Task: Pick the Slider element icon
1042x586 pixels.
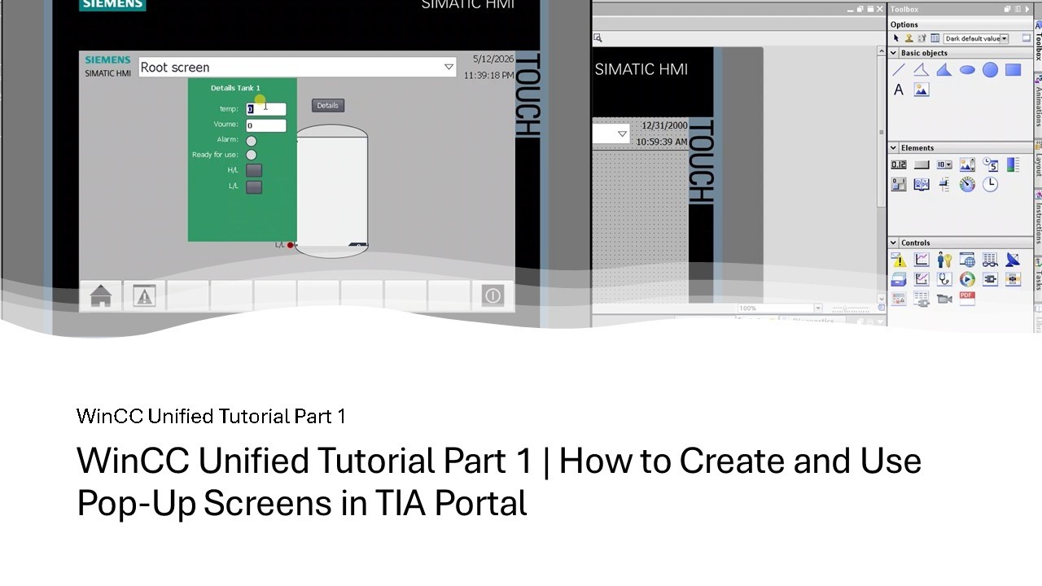Action: 944,184
